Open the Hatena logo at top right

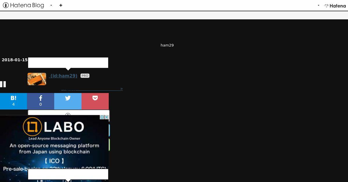(335, 5)
